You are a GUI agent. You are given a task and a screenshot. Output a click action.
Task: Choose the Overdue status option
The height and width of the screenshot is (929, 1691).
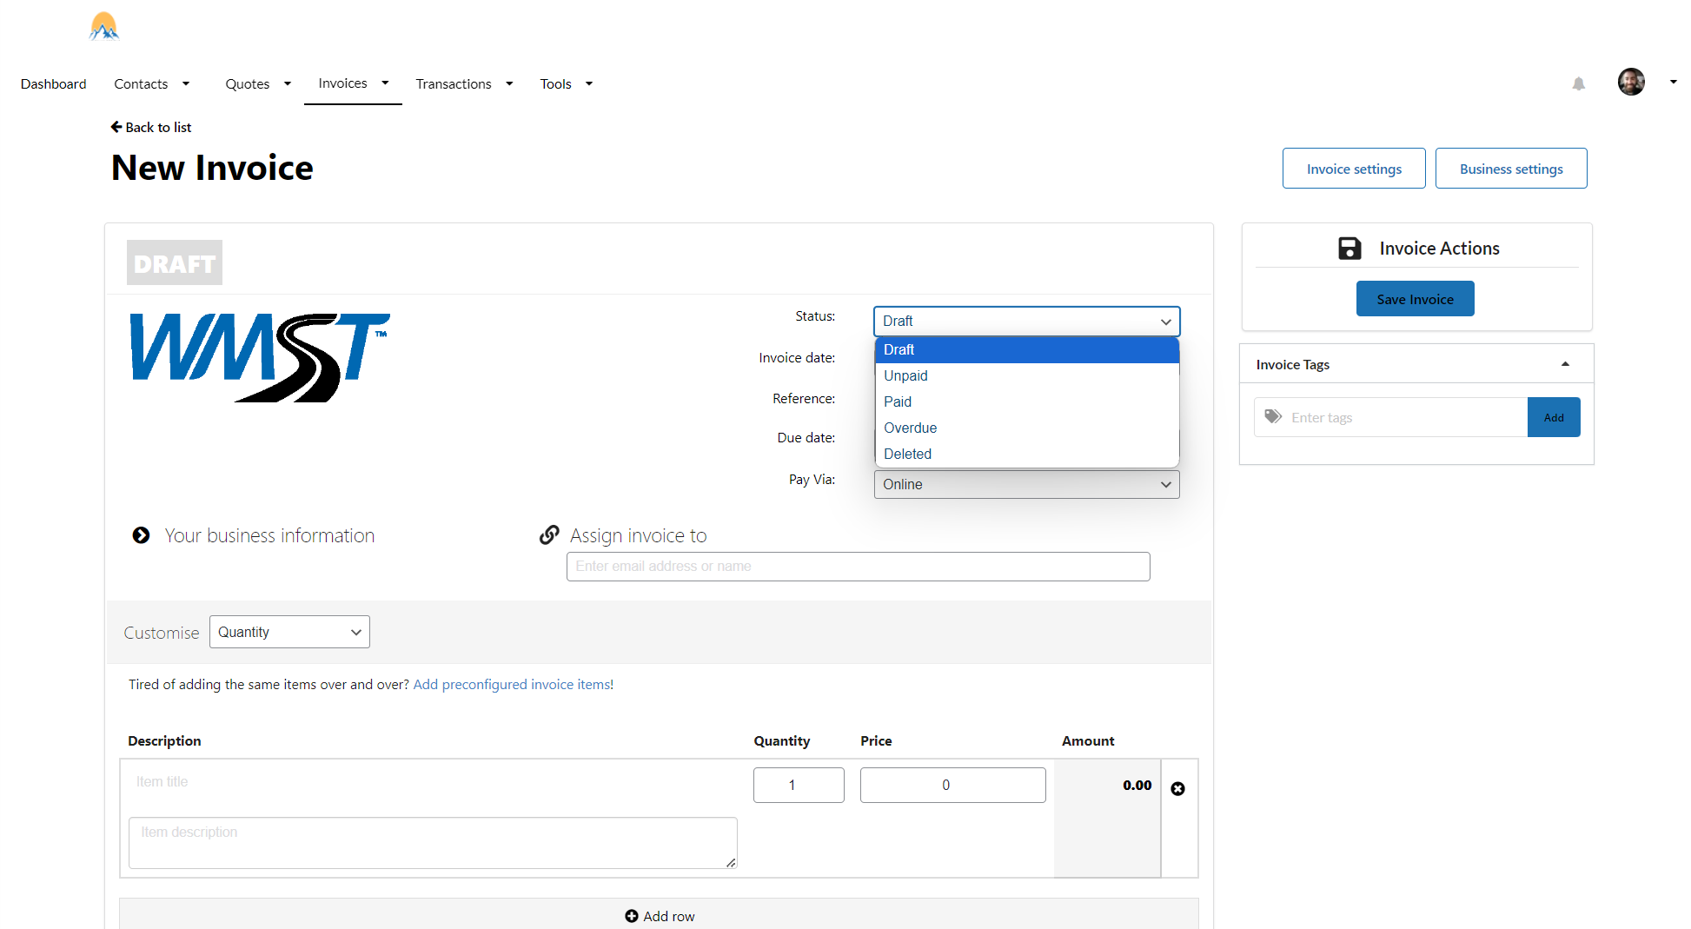click(x=910, y=428)
